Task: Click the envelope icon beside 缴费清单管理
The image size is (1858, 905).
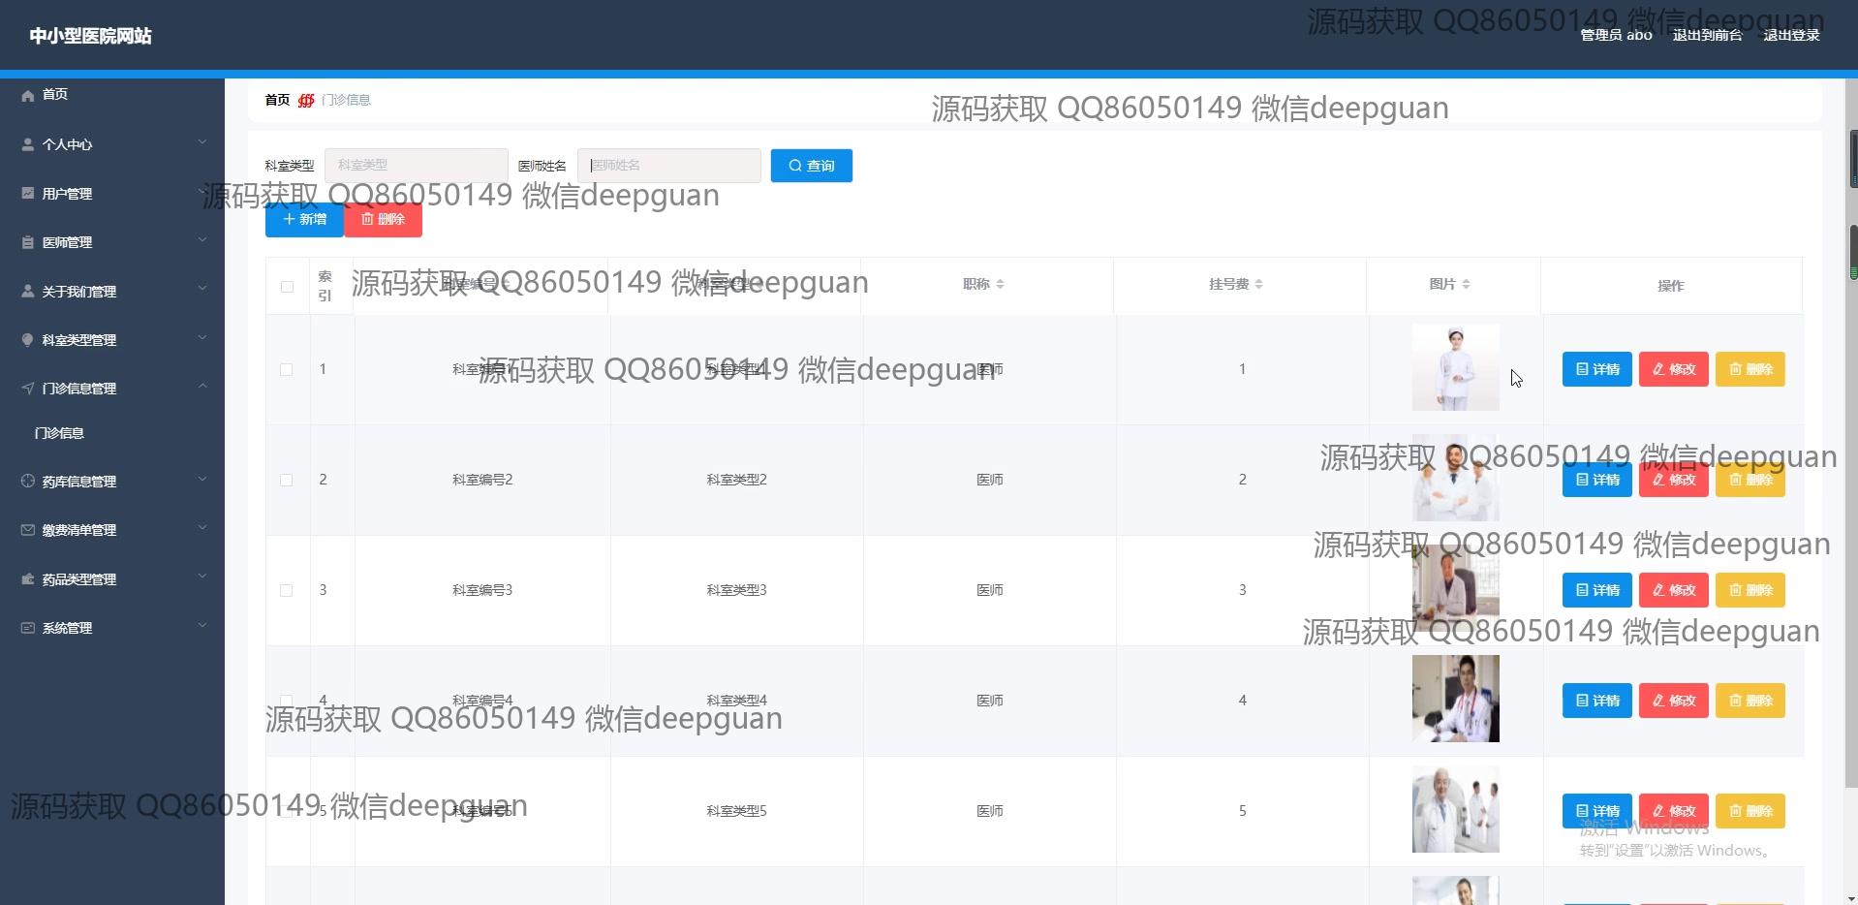Action: pyautogui.click(x=28, y=530)
